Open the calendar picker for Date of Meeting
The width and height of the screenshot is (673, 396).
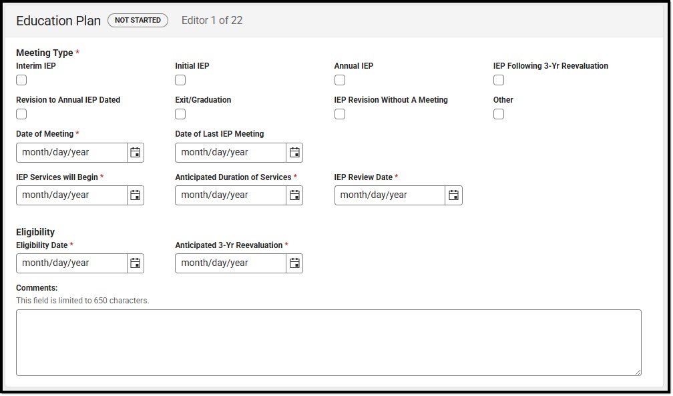click(136, 152)
